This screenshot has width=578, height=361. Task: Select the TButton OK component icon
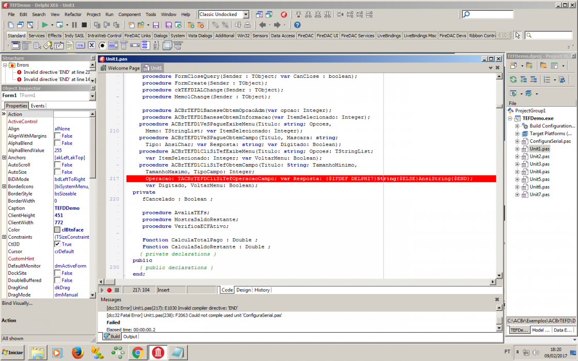tap(81, 45)
